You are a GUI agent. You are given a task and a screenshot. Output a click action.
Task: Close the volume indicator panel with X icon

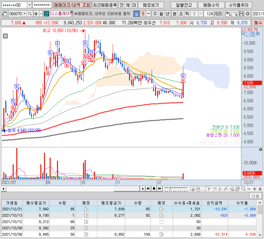coord(260,149)
